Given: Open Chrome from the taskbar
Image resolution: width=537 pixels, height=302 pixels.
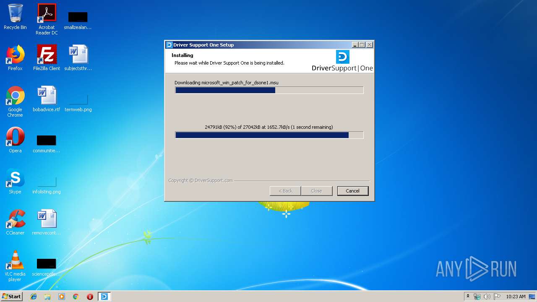Looking at the screenshot, I should (76, 297).
